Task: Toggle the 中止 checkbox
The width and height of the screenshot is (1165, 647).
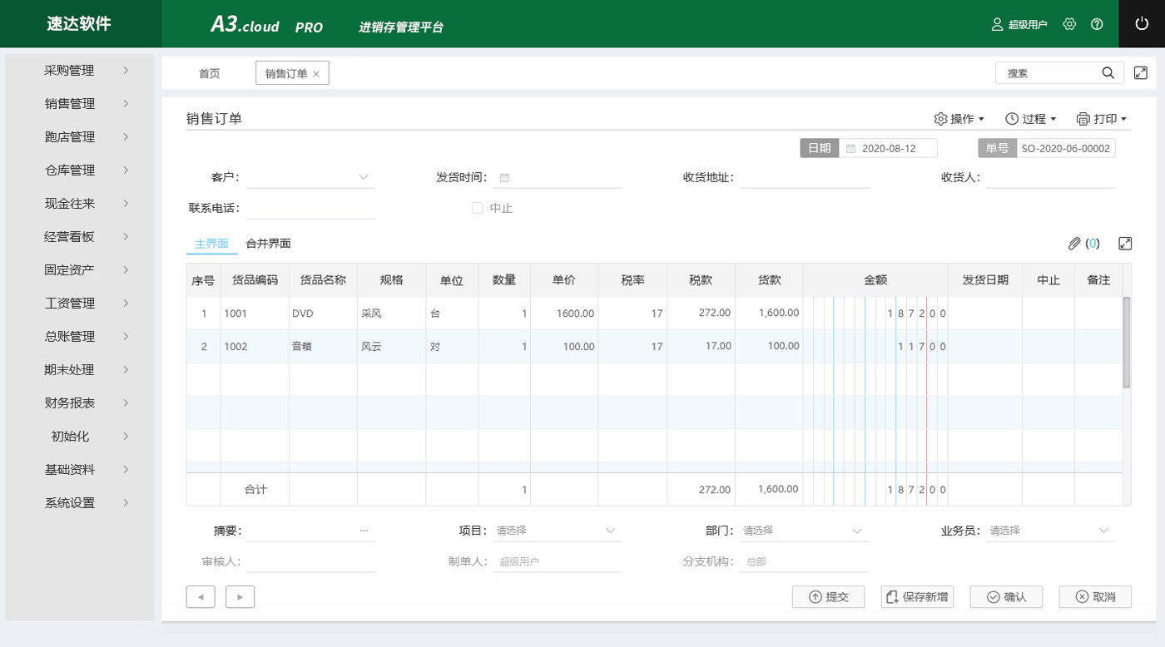Action: click(x=478, y=208)
